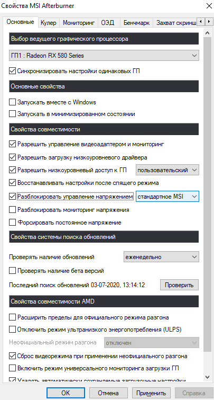Click the Применить button
Screen dimensions: 214x400
(151, 393)
